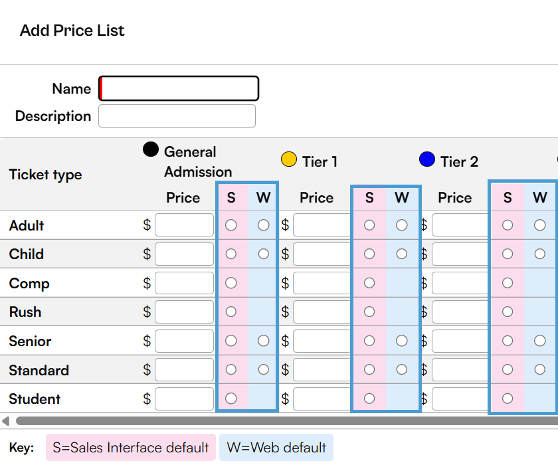Click the Adult Tier 1 price field
This screenshot has width=558, height=465.
pyautogui.click(x=322, y=225)
